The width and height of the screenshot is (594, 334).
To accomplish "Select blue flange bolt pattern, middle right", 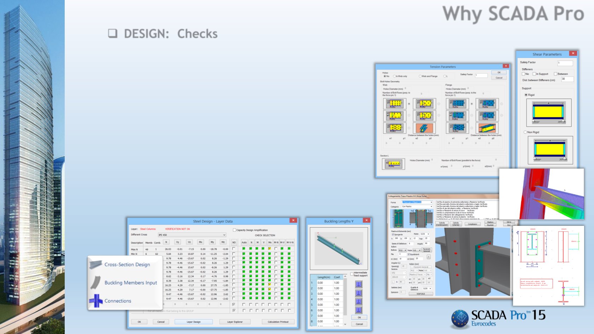I will [487, 116].
